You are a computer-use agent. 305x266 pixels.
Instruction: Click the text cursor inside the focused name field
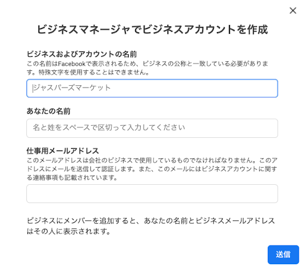pyautogui.click(x=33, y=88)
